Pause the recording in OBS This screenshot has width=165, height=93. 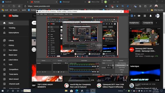(x=127, y=65)
